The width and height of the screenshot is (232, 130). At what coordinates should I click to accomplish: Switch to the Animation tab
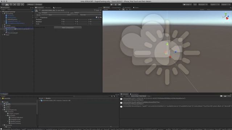click(134, 94)
